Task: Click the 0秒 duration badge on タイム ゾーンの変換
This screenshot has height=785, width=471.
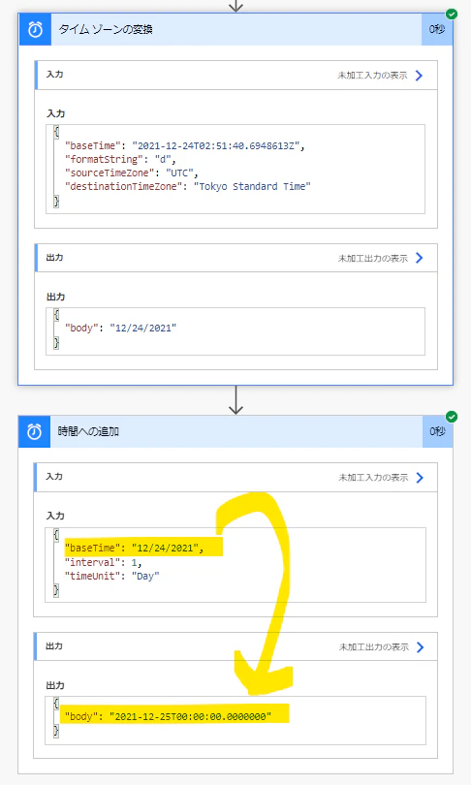Action: 437,29
